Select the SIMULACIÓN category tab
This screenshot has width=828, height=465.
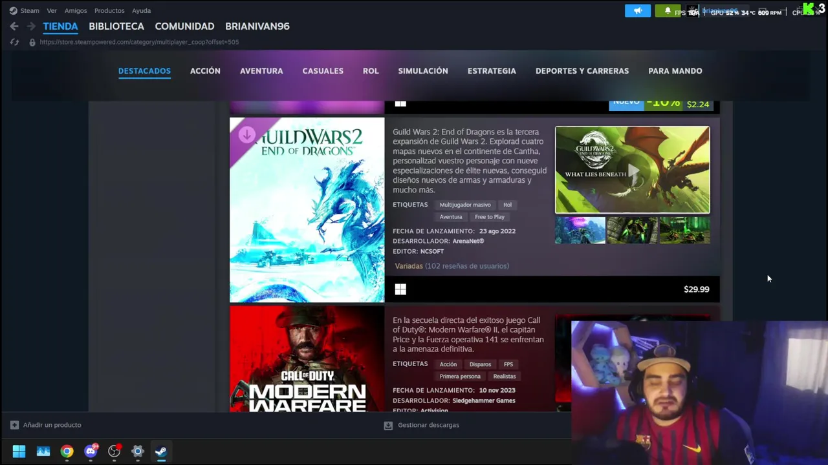click(x=423, y=71)
